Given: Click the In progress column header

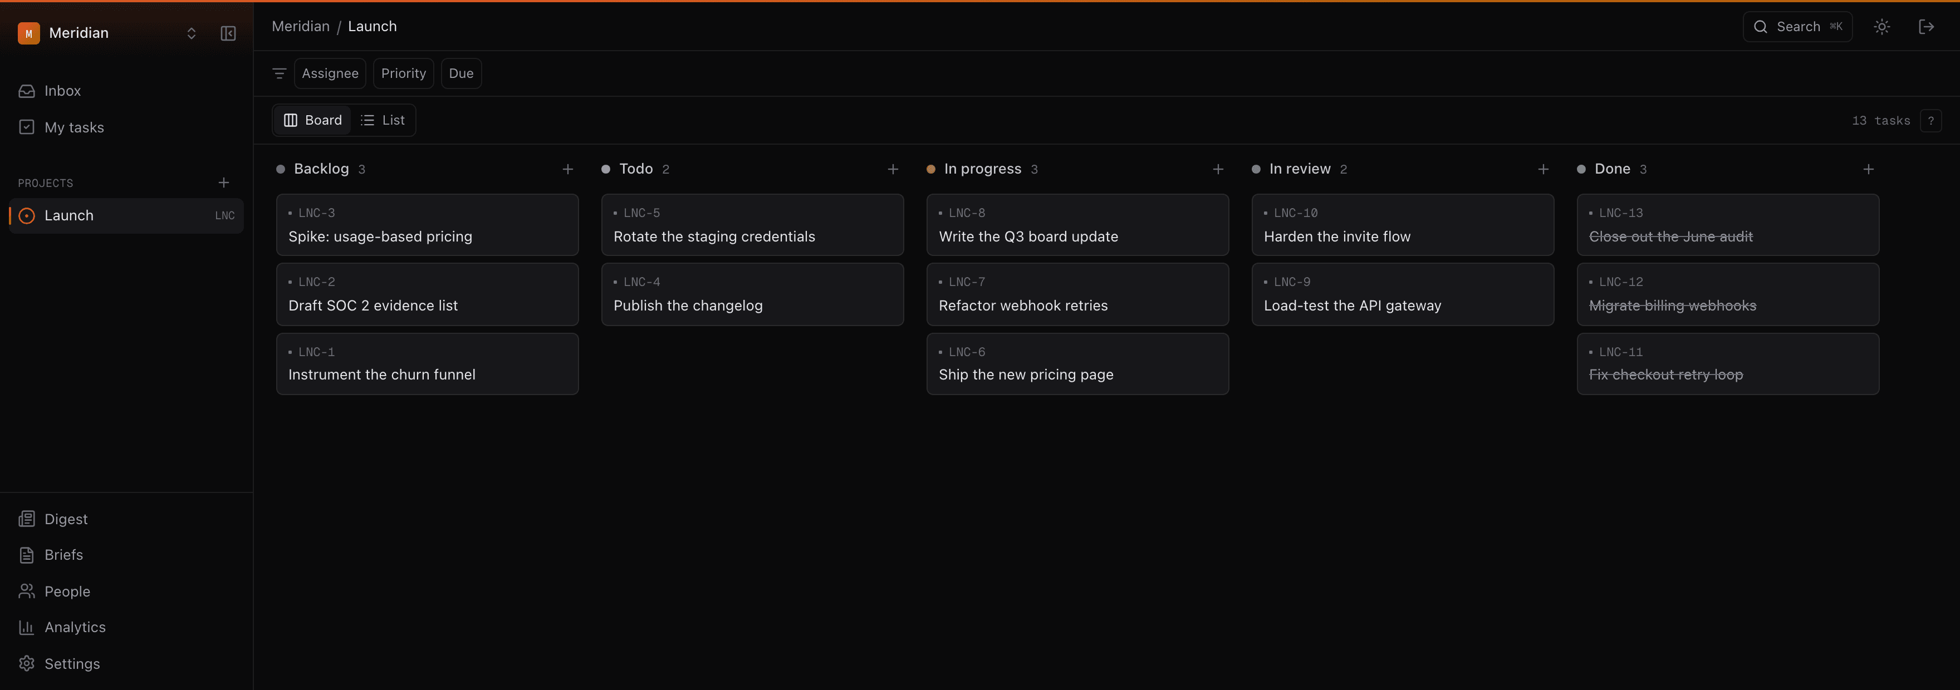Looking at the screenshot, I should 982,169.
